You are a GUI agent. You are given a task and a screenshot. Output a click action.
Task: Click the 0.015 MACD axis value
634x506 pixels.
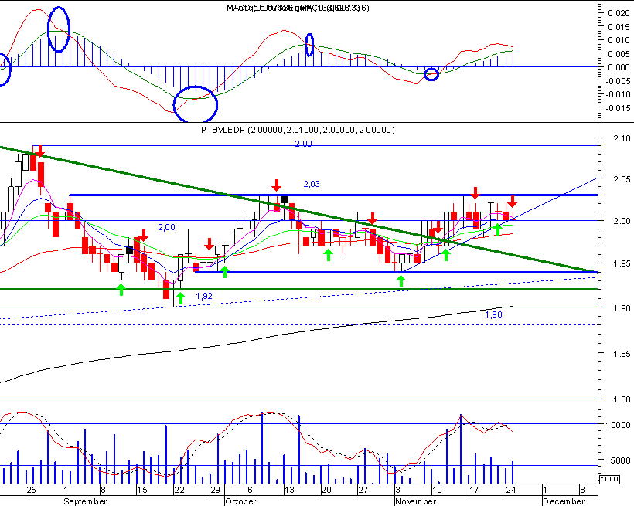[619, 27]
